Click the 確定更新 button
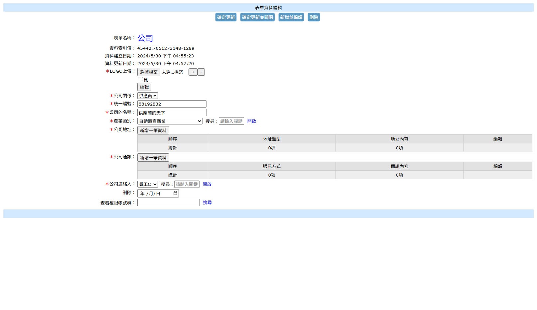 click(226, 17)
